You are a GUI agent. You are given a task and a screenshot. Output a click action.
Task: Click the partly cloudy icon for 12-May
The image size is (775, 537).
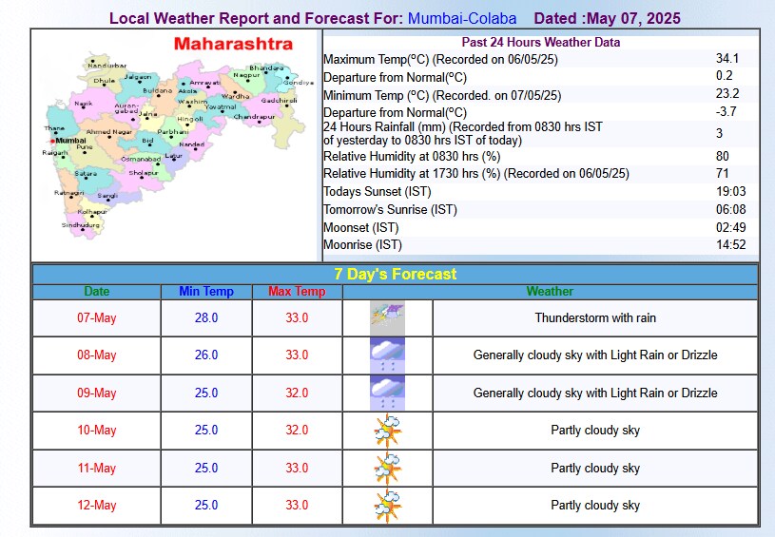(387, 505)
